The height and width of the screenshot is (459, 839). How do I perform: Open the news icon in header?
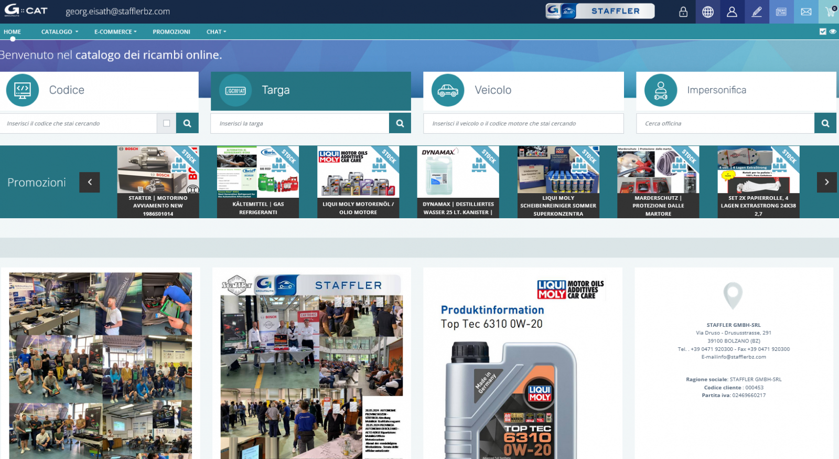click(781, 12)
